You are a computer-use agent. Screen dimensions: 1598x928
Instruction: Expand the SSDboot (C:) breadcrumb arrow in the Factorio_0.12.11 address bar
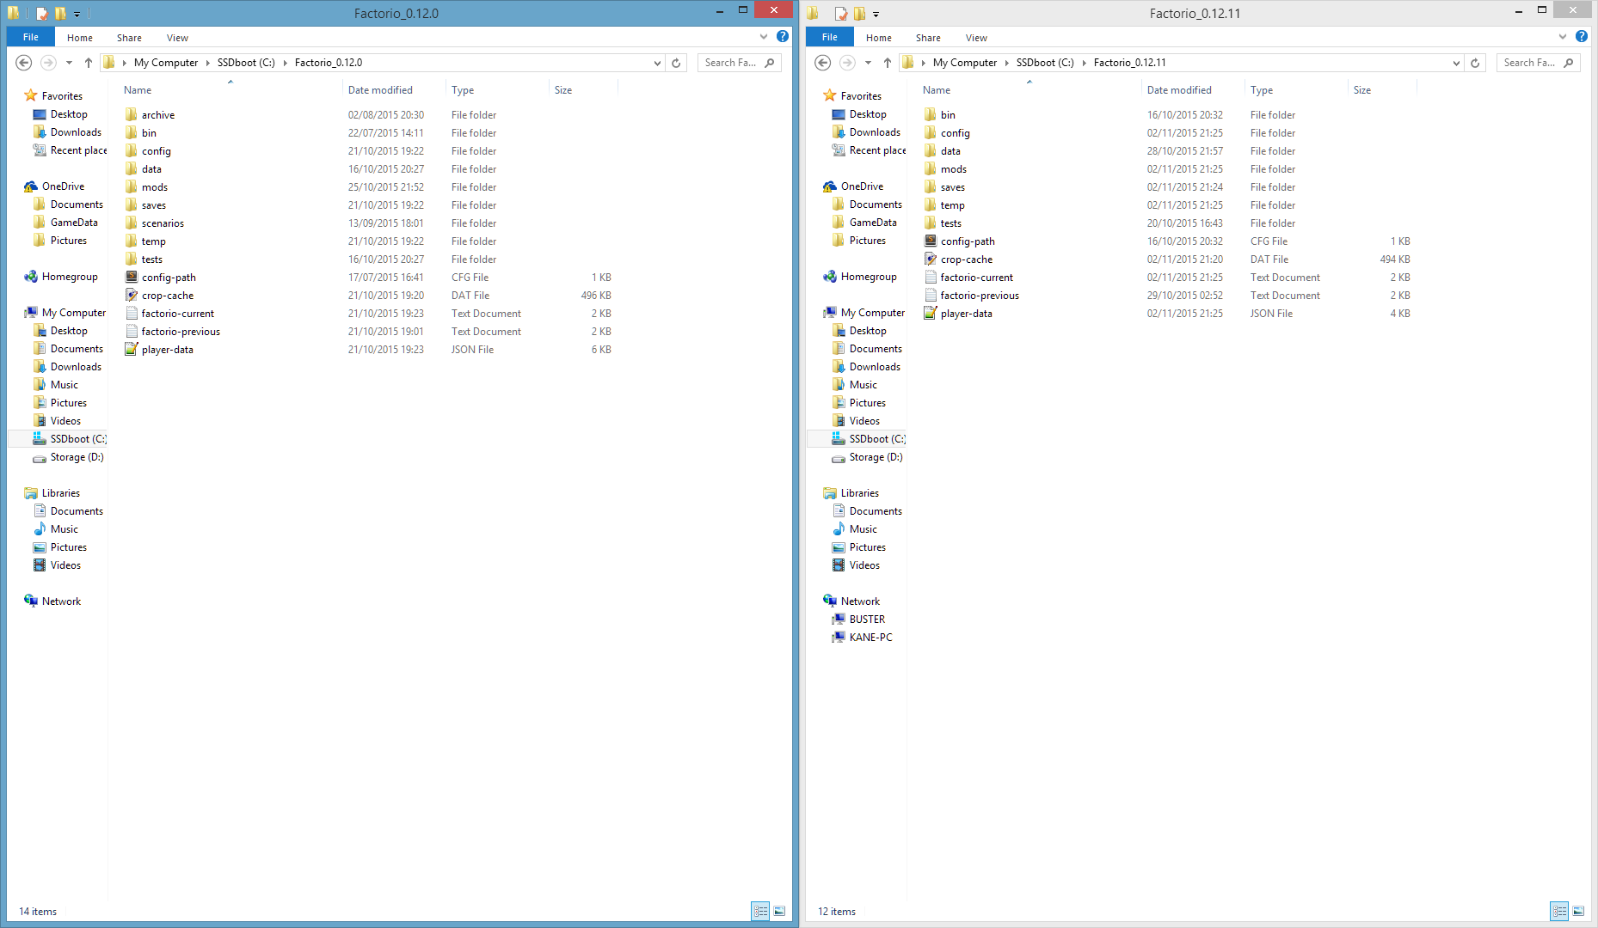[x=1084, y=63]
